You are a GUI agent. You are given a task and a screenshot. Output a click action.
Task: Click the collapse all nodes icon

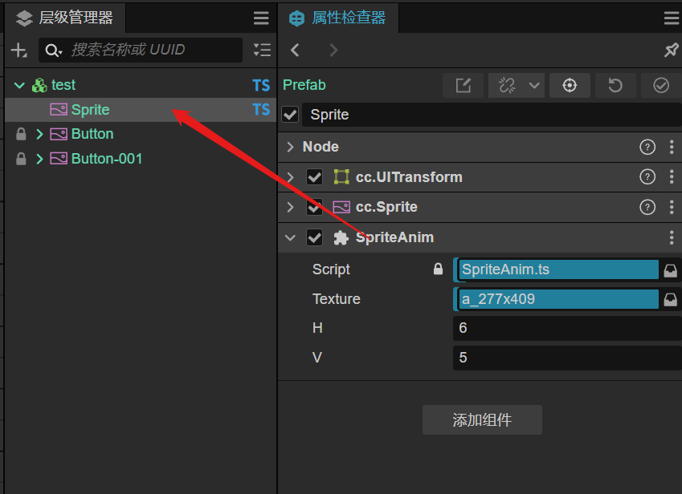[x=262, y=50]
